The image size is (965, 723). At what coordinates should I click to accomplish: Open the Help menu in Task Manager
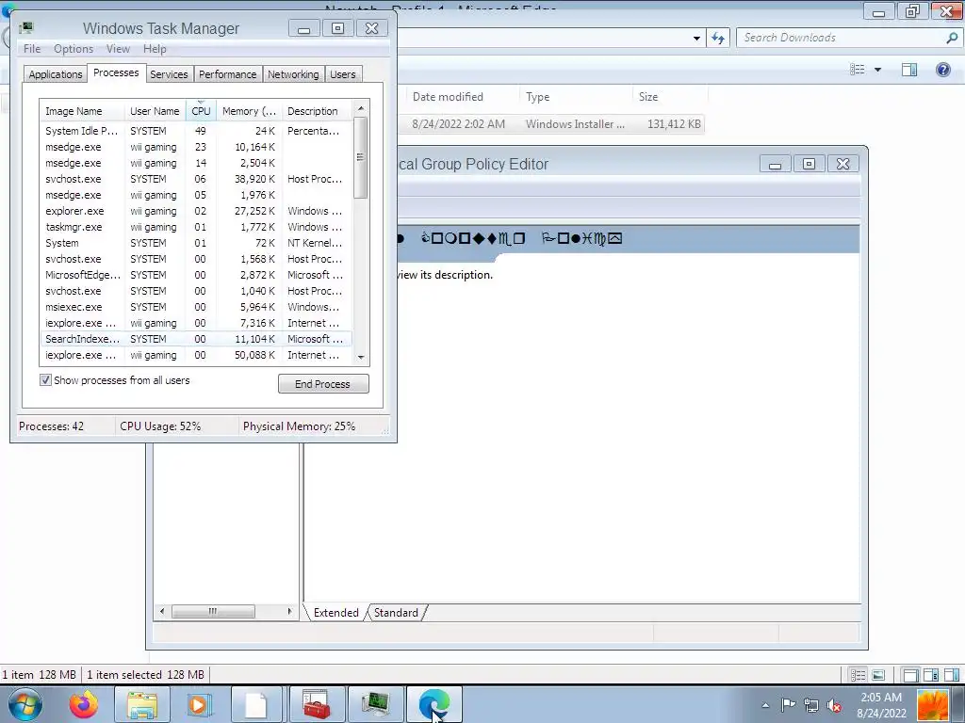click(x=155, y=49)
